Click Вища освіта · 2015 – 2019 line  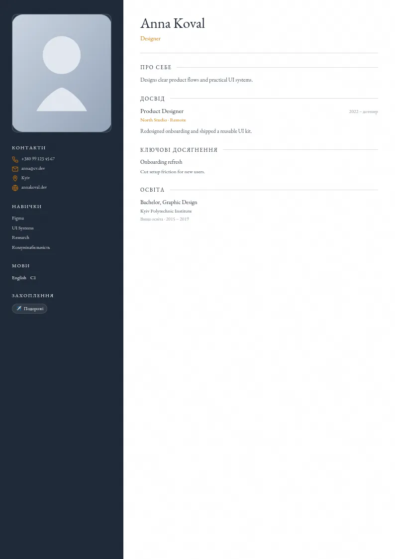point(165,219)
